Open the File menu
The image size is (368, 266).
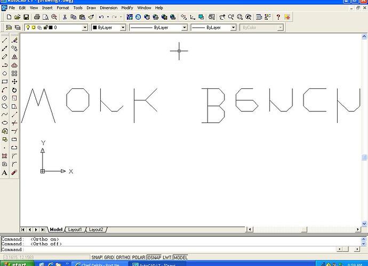12,8
